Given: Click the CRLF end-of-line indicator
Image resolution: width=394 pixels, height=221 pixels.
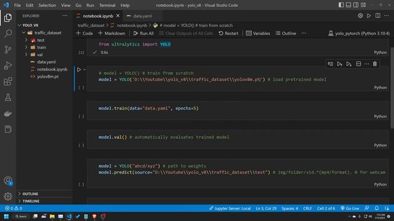Looking at the screenshot, I should 307,208.
